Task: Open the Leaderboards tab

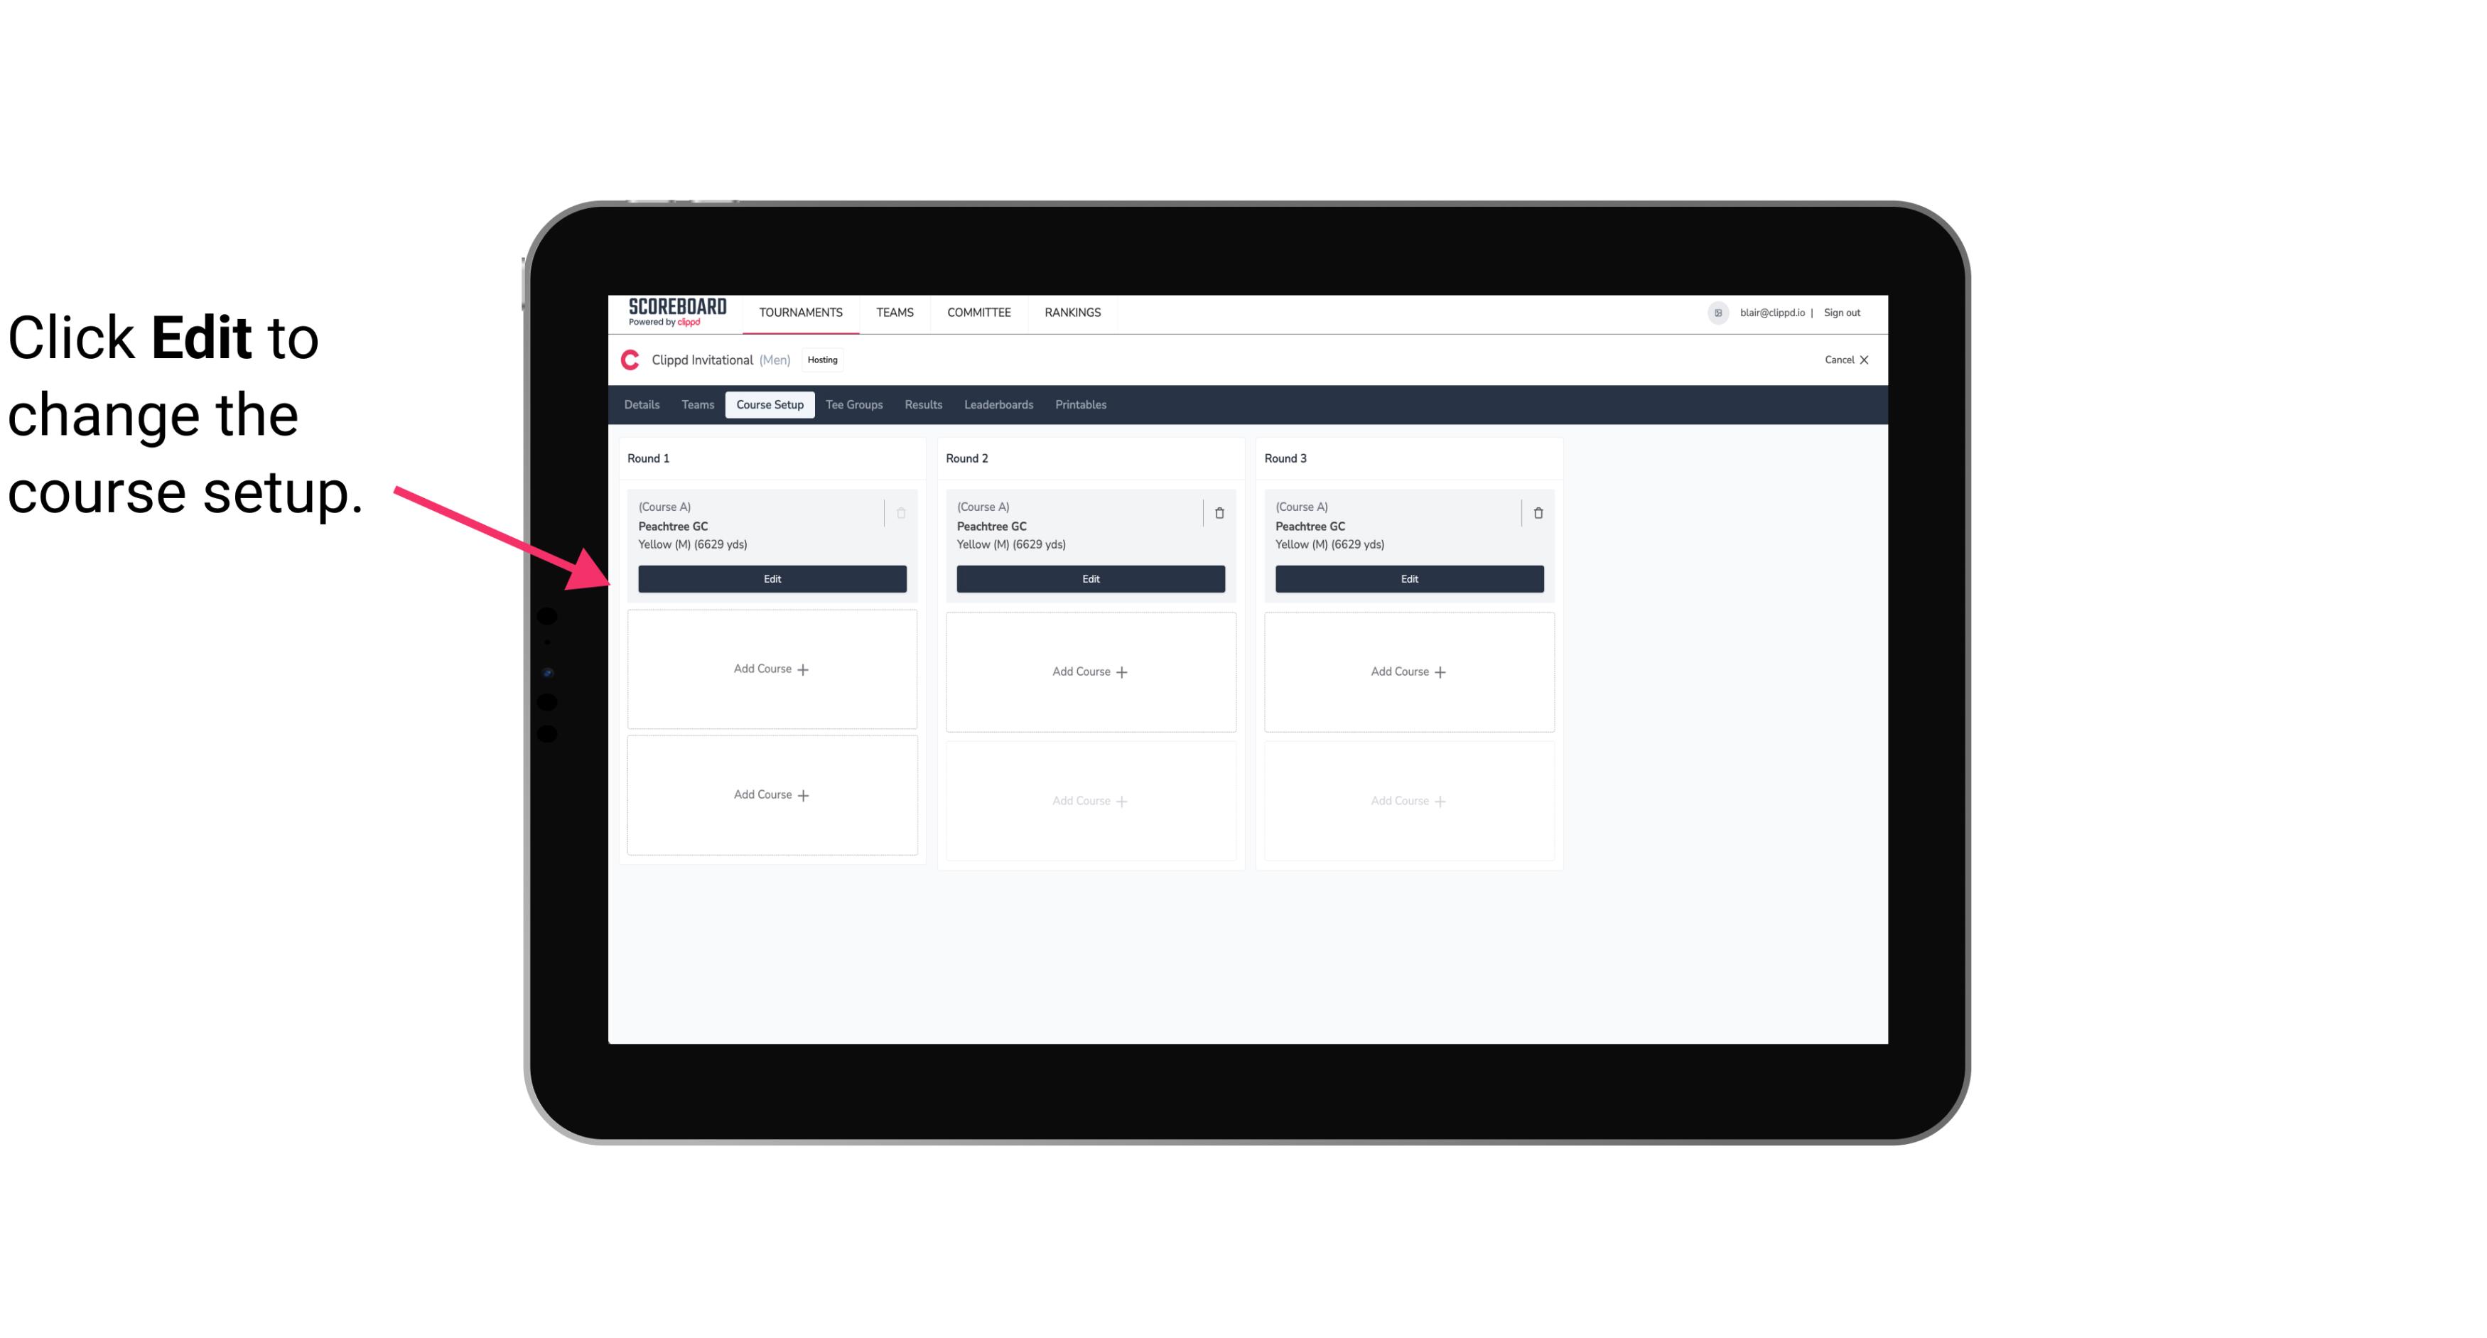Action: [x=998, y=405]
